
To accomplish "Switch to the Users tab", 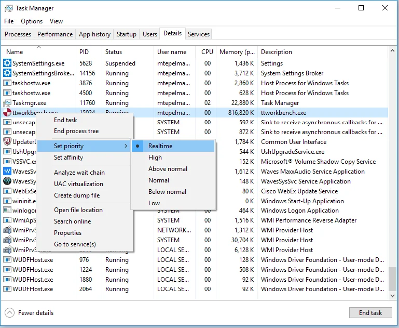I will [x=150, y=34].
